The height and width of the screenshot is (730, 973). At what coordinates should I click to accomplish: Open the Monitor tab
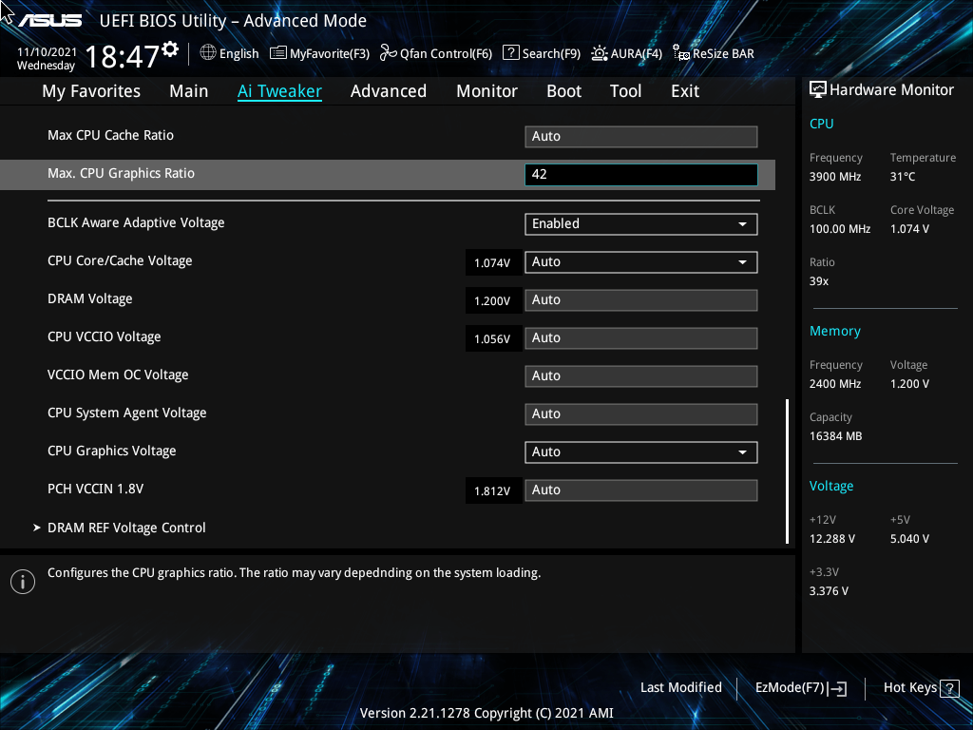point(486,91)
